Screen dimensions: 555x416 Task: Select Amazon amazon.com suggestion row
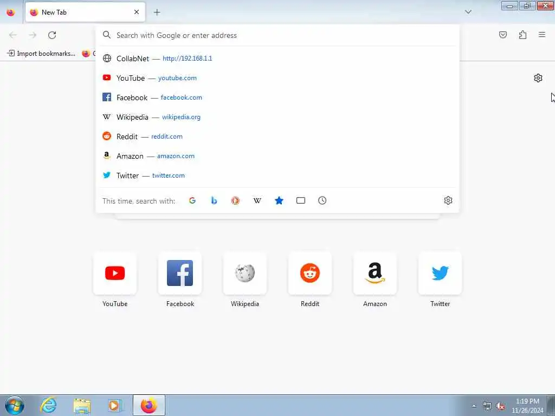277,155
